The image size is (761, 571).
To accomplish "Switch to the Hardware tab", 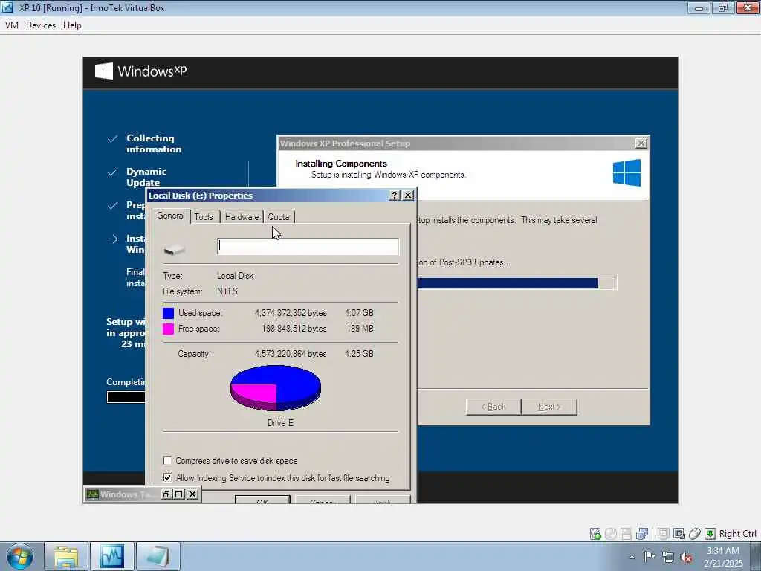I will (x=242, y=217).
